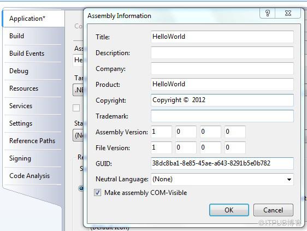Viewport: 307px width, 231px height.
Task: Open the Neutral Language dropdown
Action: (x=222, y=179)
